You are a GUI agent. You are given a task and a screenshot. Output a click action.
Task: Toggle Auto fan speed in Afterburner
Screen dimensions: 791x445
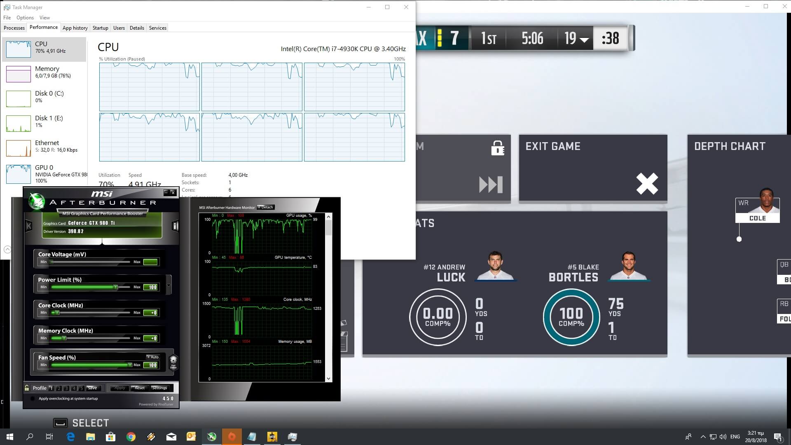click(153, 357)
